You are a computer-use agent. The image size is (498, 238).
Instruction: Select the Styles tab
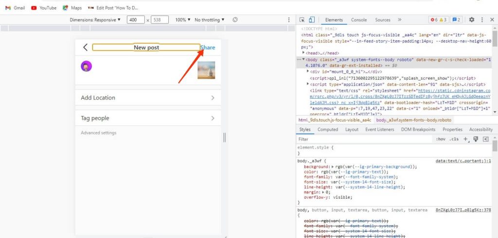[305, 130]
